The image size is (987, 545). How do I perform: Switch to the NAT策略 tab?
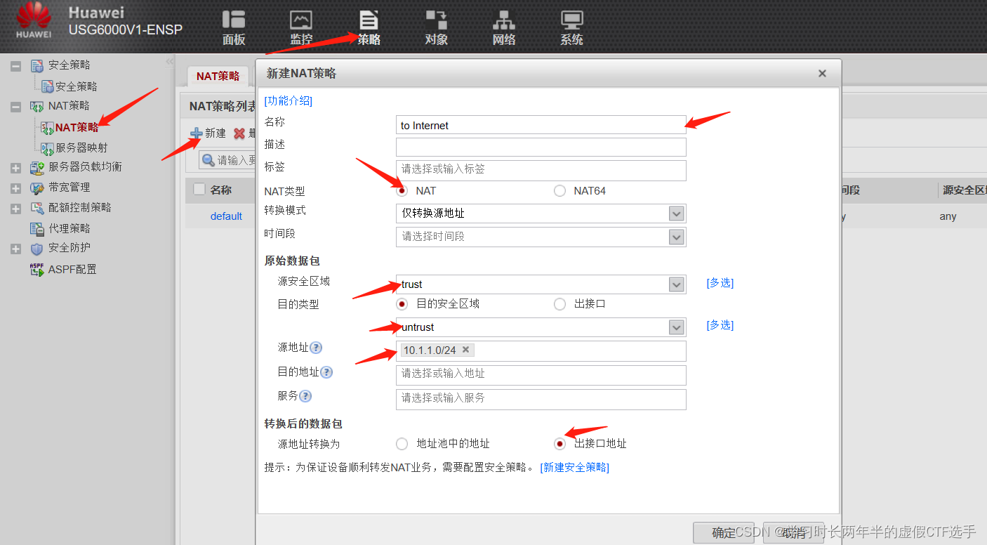tap(218, 77)
